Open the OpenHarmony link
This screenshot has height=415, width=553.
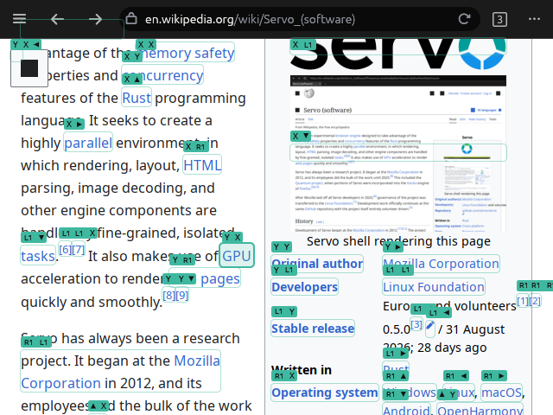pyautogui.click(x=480, y=409)
